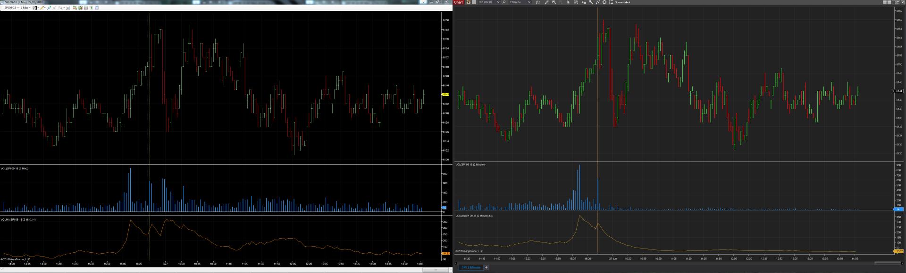906x273 pixels.
Task: Click the VOLMA(SPI 09-18 (2 Min),14) label in left chart
Action: [18, 219]
